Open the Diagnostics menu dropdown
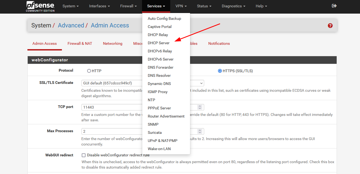This screenshot has width=360, height=174. tap(233, 6)
